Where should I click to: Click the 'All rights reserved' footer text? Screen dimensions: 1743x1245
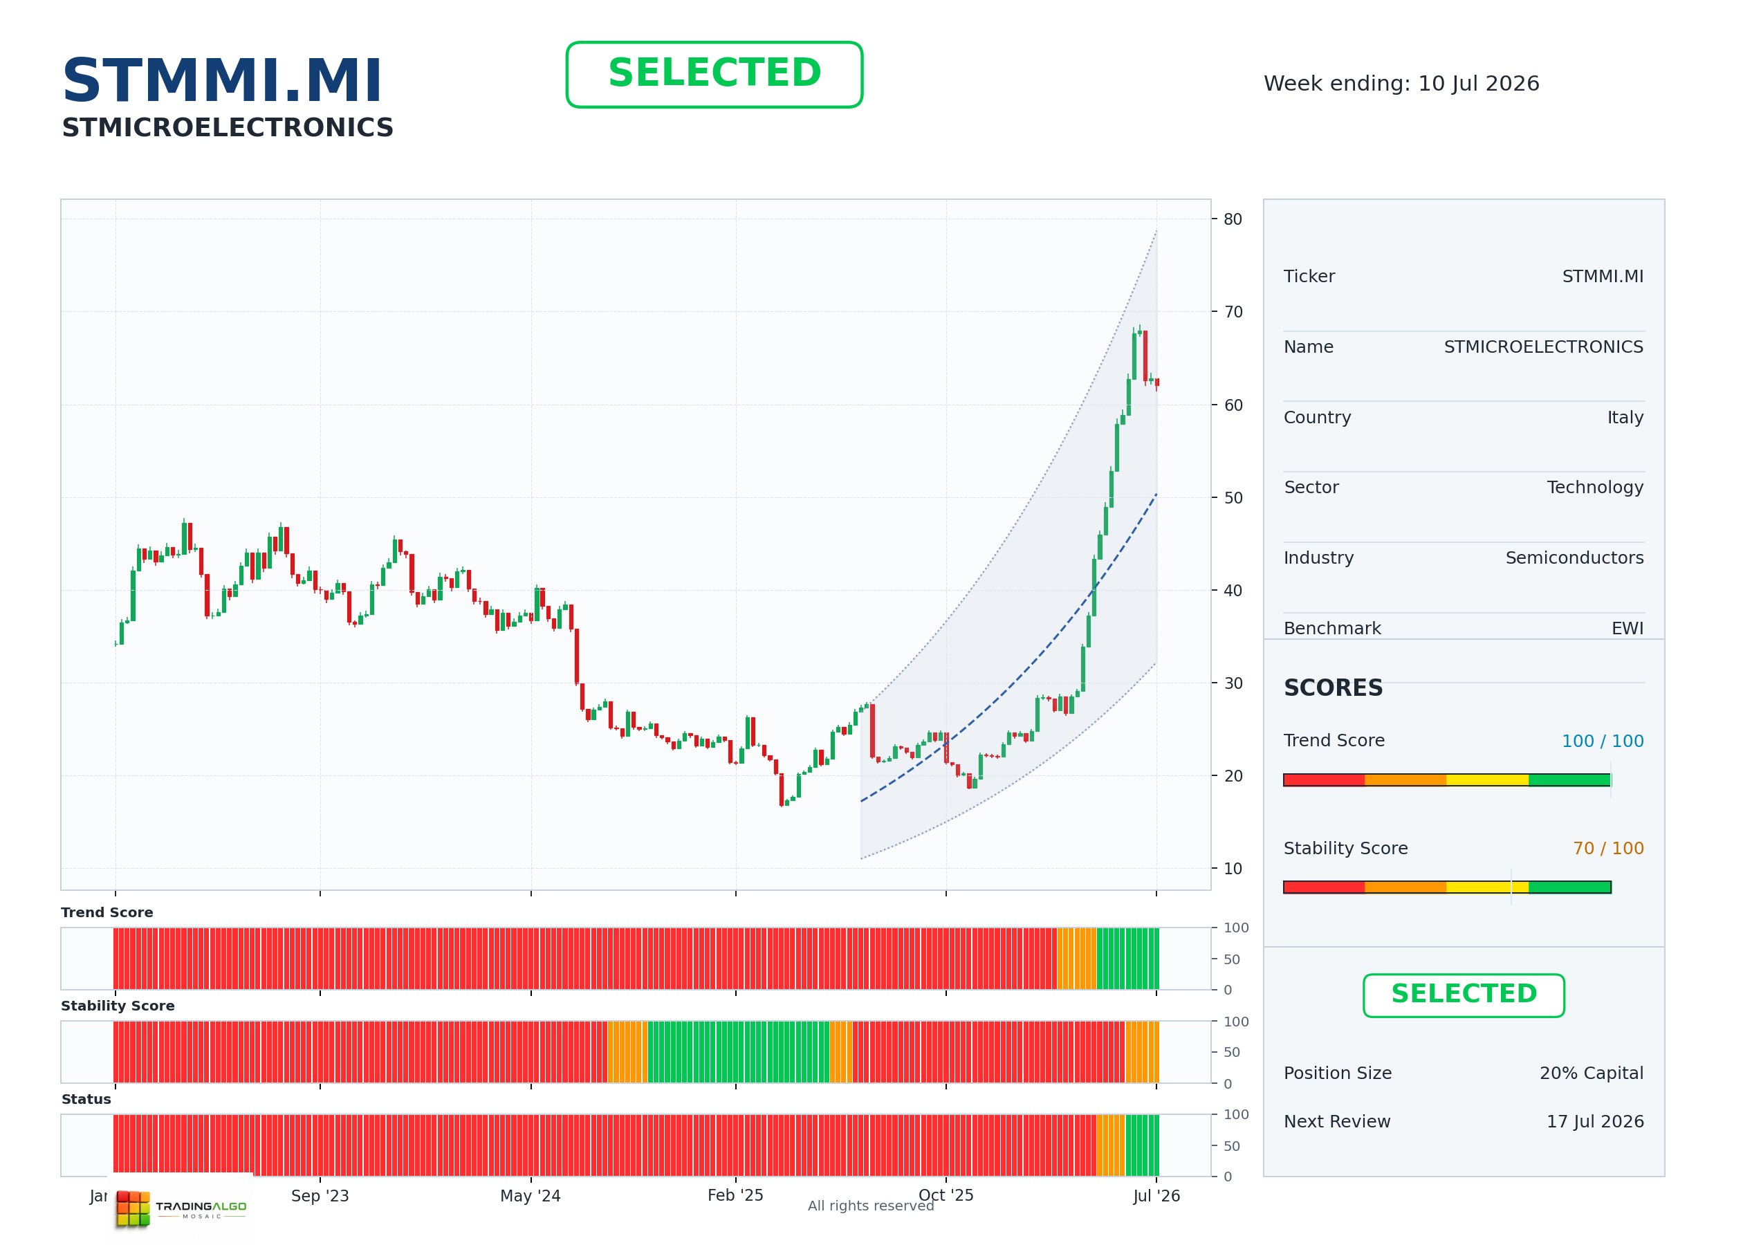pos(871,1206)
